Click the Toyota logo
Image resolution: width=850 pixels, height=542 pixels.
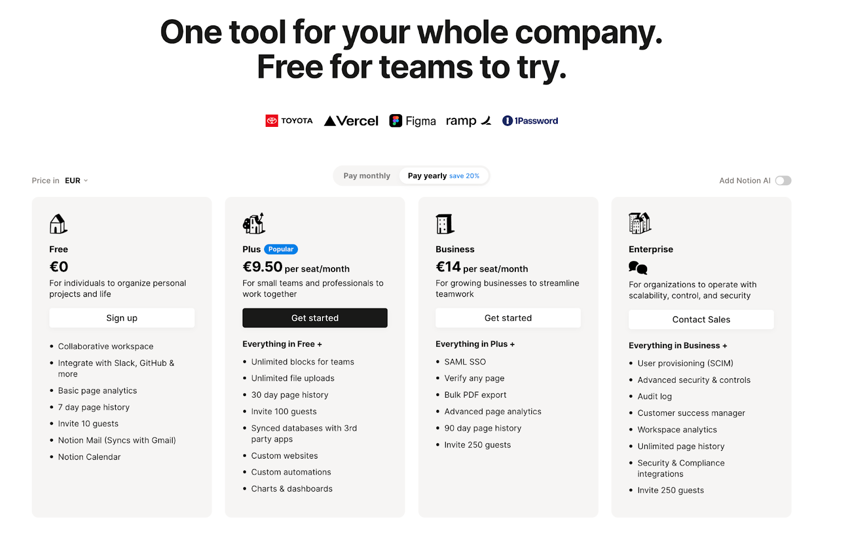coord(289,121)
